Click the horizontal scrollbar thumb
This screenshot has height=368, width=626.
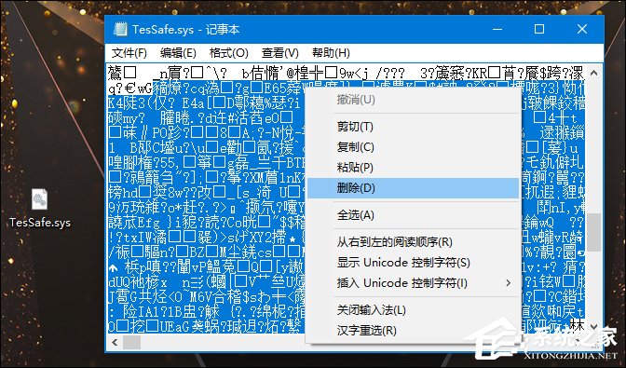point(131,342)
